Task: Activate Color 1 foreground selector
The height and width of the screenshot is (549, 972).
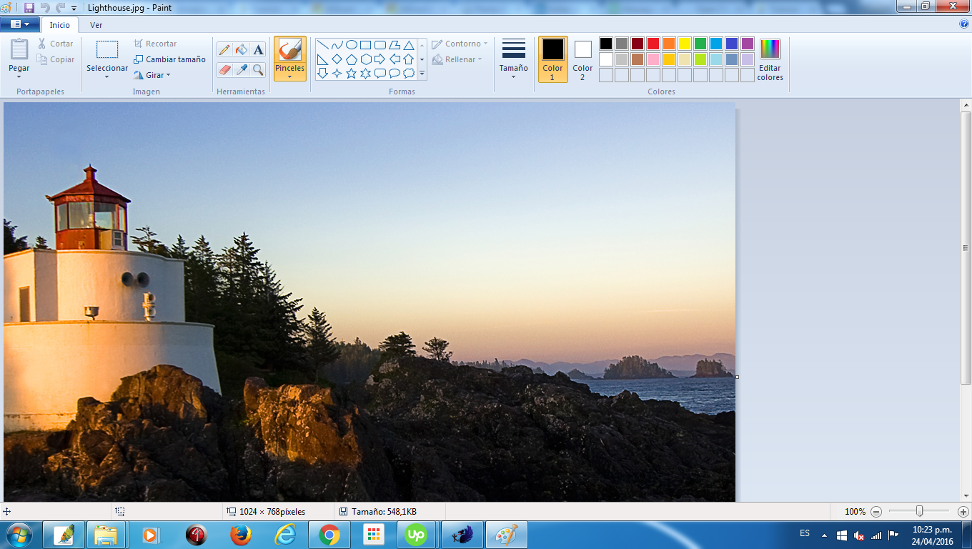Action: point(553,59)
